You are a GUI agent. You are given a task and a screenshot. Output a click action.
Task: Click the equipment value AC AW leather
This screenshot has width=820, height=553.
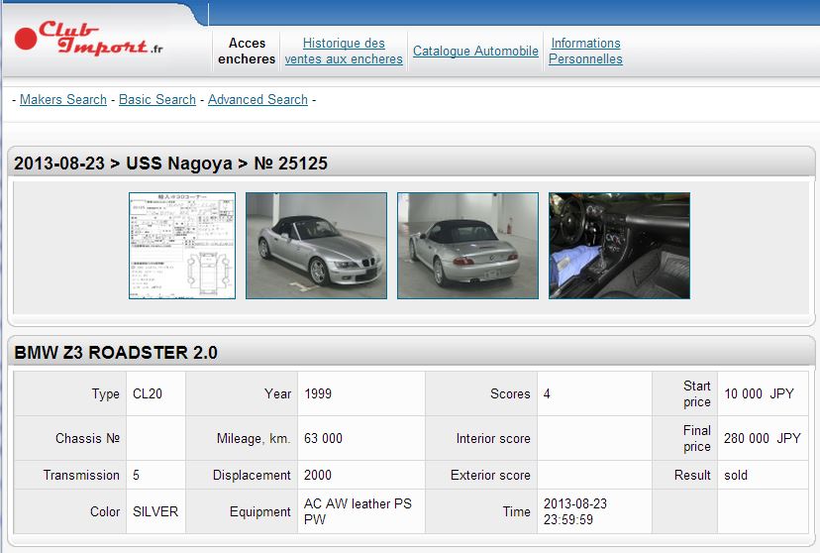358,511
